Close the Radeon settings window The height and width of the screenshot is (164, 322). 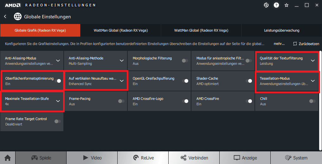click(x=317, y=5)
